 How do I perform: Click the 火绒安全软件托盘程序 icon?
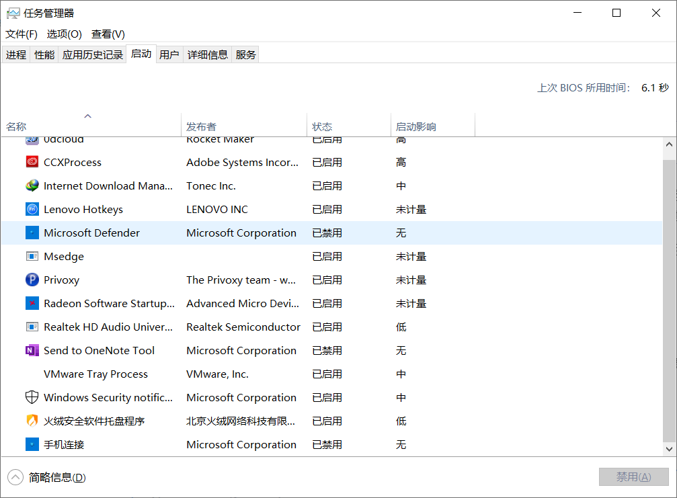(32, 421)
